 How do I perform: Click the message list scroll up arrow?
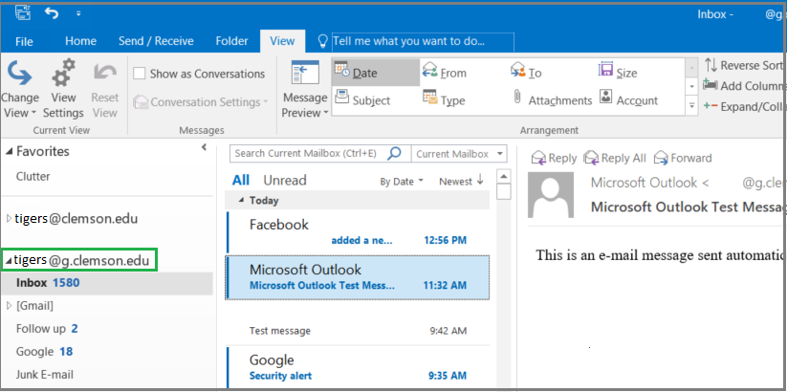tap(503, 177)
